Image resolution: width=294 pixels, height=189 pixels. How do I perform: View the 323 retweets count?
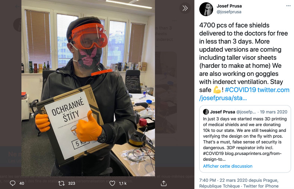pos(72,183)
